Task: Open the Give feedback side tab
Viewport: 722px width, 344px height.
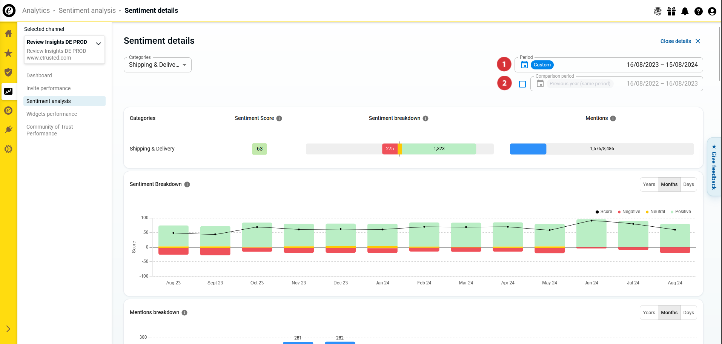Action: (714, 167)
